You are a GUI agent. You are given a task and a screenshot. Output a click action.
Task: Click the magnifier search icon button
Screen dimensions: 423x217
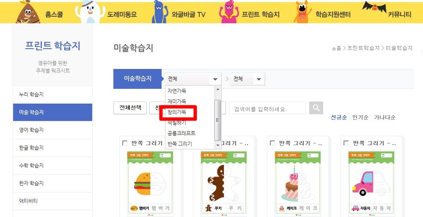tap(316, 108)
